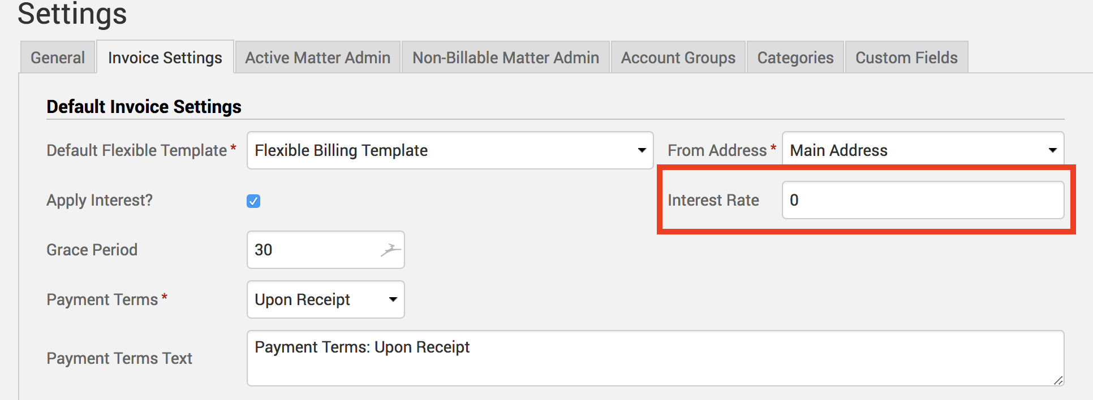
Task: Select the Invoice Settings tab
Action: tap(165, 58)
